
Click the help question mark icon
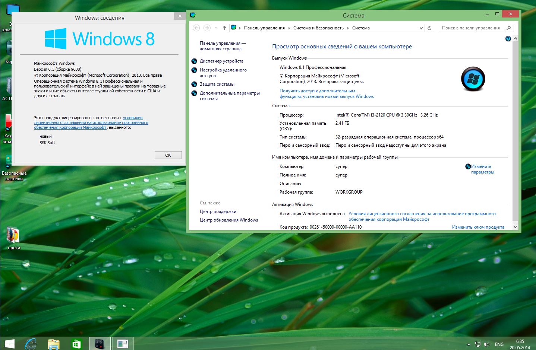click(x=508, y=39)
